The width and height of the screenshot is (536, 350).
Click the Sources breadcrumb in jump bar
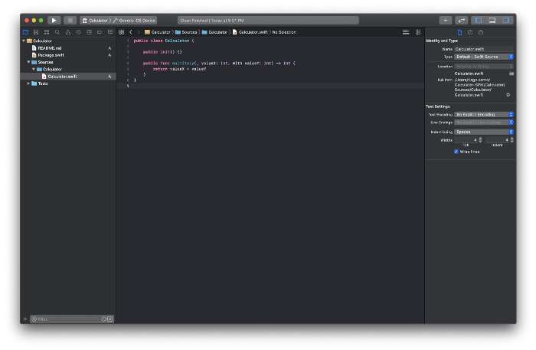click(x=188, y=32)
